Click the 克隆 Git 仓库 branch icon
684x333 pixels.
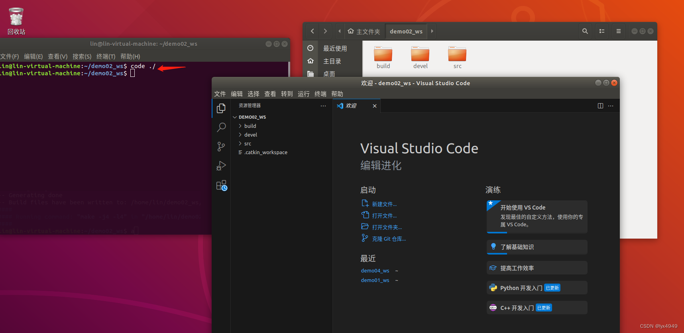click(x=365, y=238)
